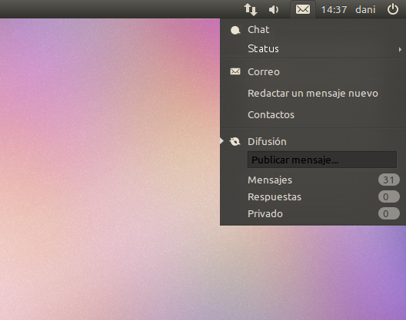Click the triangle indicator beside Difusión
This screenshot has width=406, height=320.
(221, 141)
